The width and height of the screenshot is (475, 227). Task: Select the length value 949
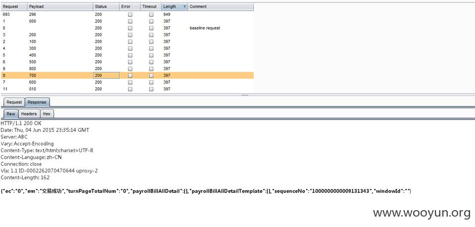(x=166, y=14)
